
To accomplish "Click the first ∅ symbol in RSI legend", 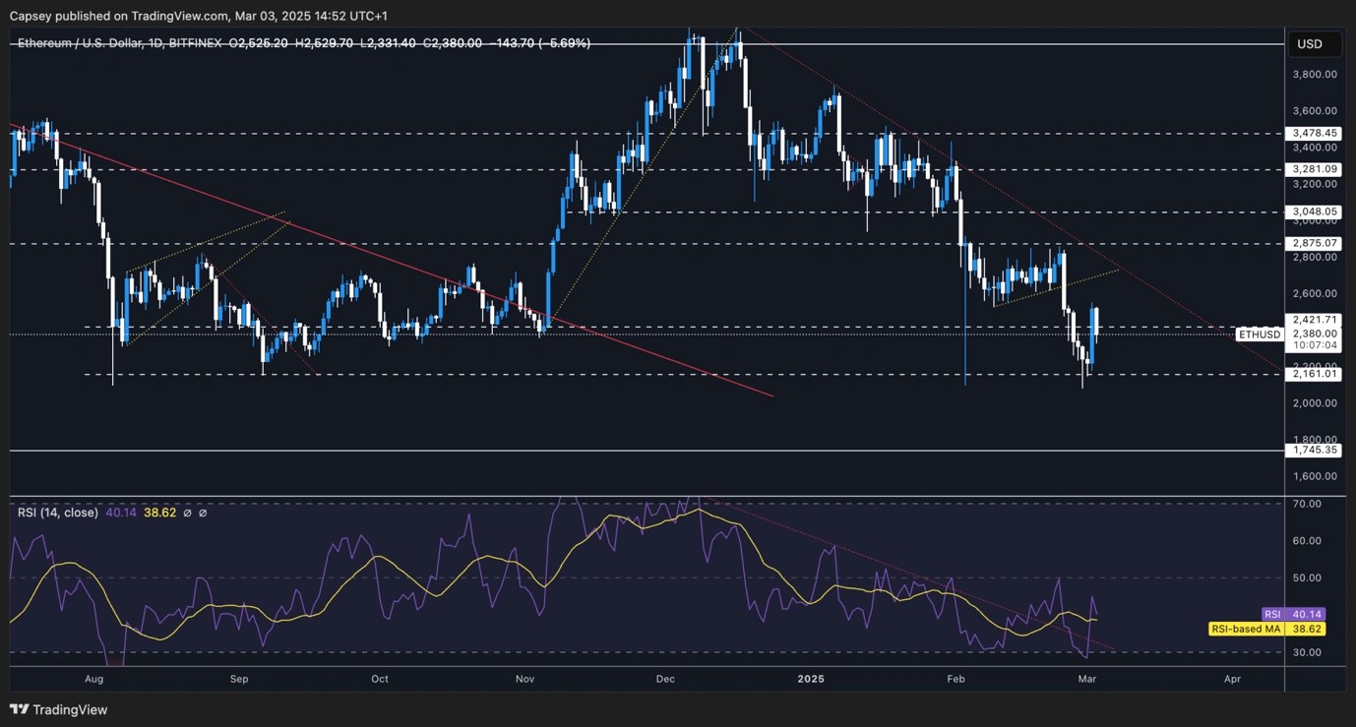I will (188, 513).
